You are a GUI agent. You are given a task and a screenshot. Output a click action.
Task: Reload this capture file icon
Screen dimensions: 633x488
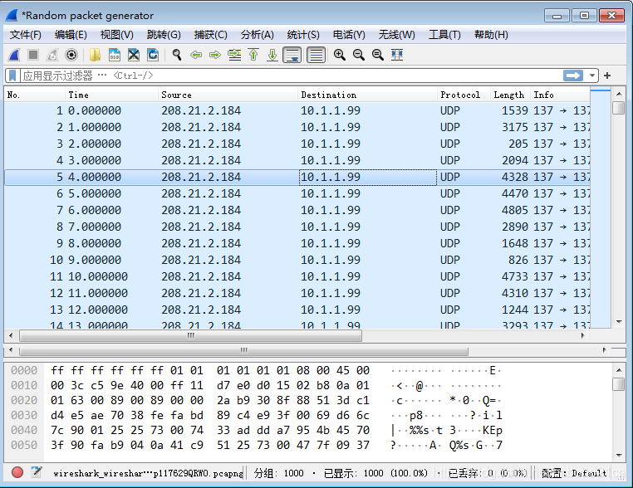pos(153,55)
